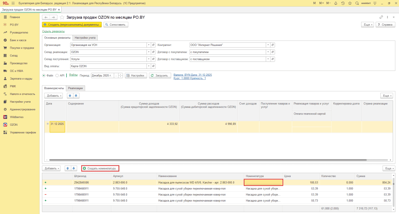Select the API radio option
The height and width of the screenshot is (214, 399).
click(57, 75)
